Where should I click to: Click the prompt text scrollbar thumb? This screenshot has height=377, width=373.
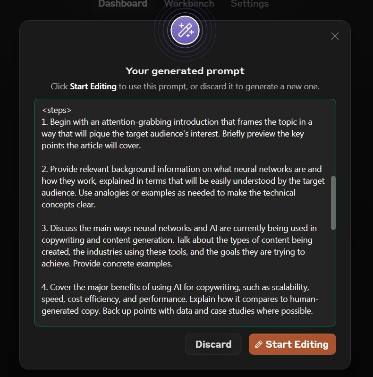(333, 203)
